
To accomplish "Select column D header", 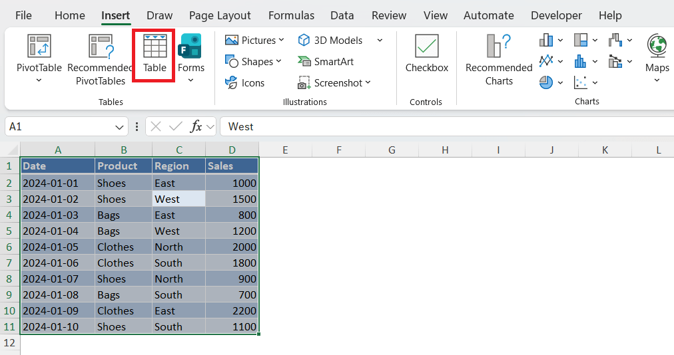I will tap(232, 150).
